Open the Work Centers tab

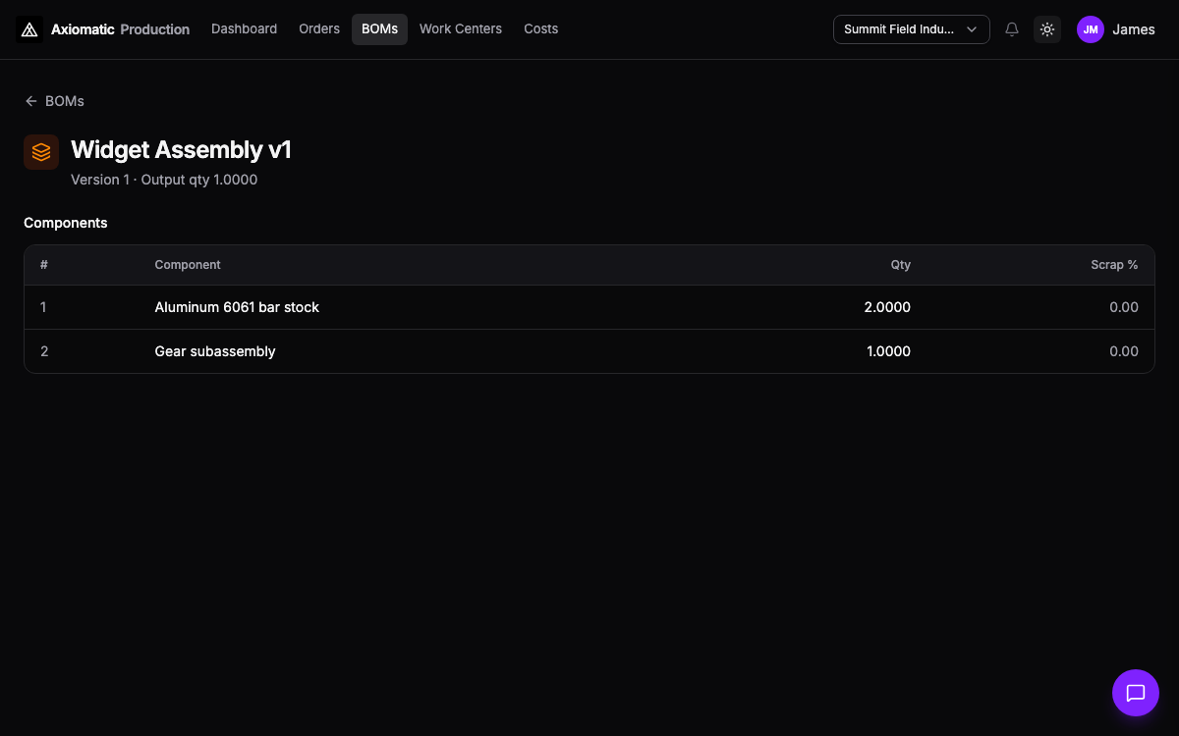(x=461, y=29)
